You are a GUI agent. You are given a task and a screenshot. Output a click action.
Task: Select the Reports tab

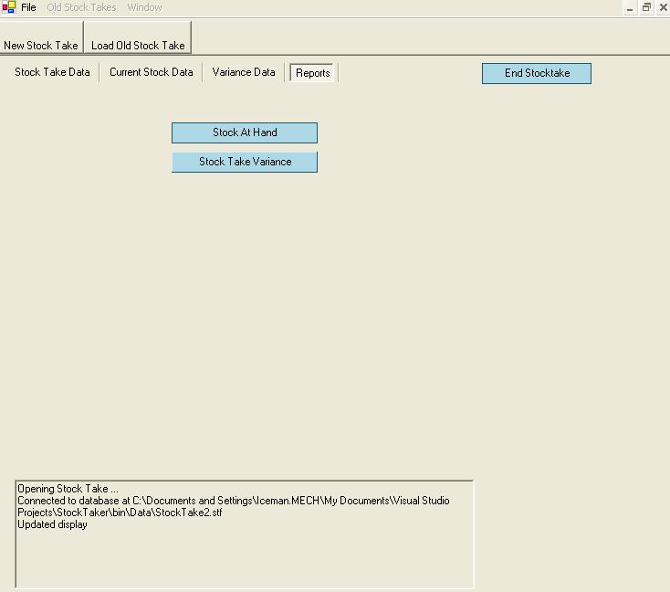(313, 73)
